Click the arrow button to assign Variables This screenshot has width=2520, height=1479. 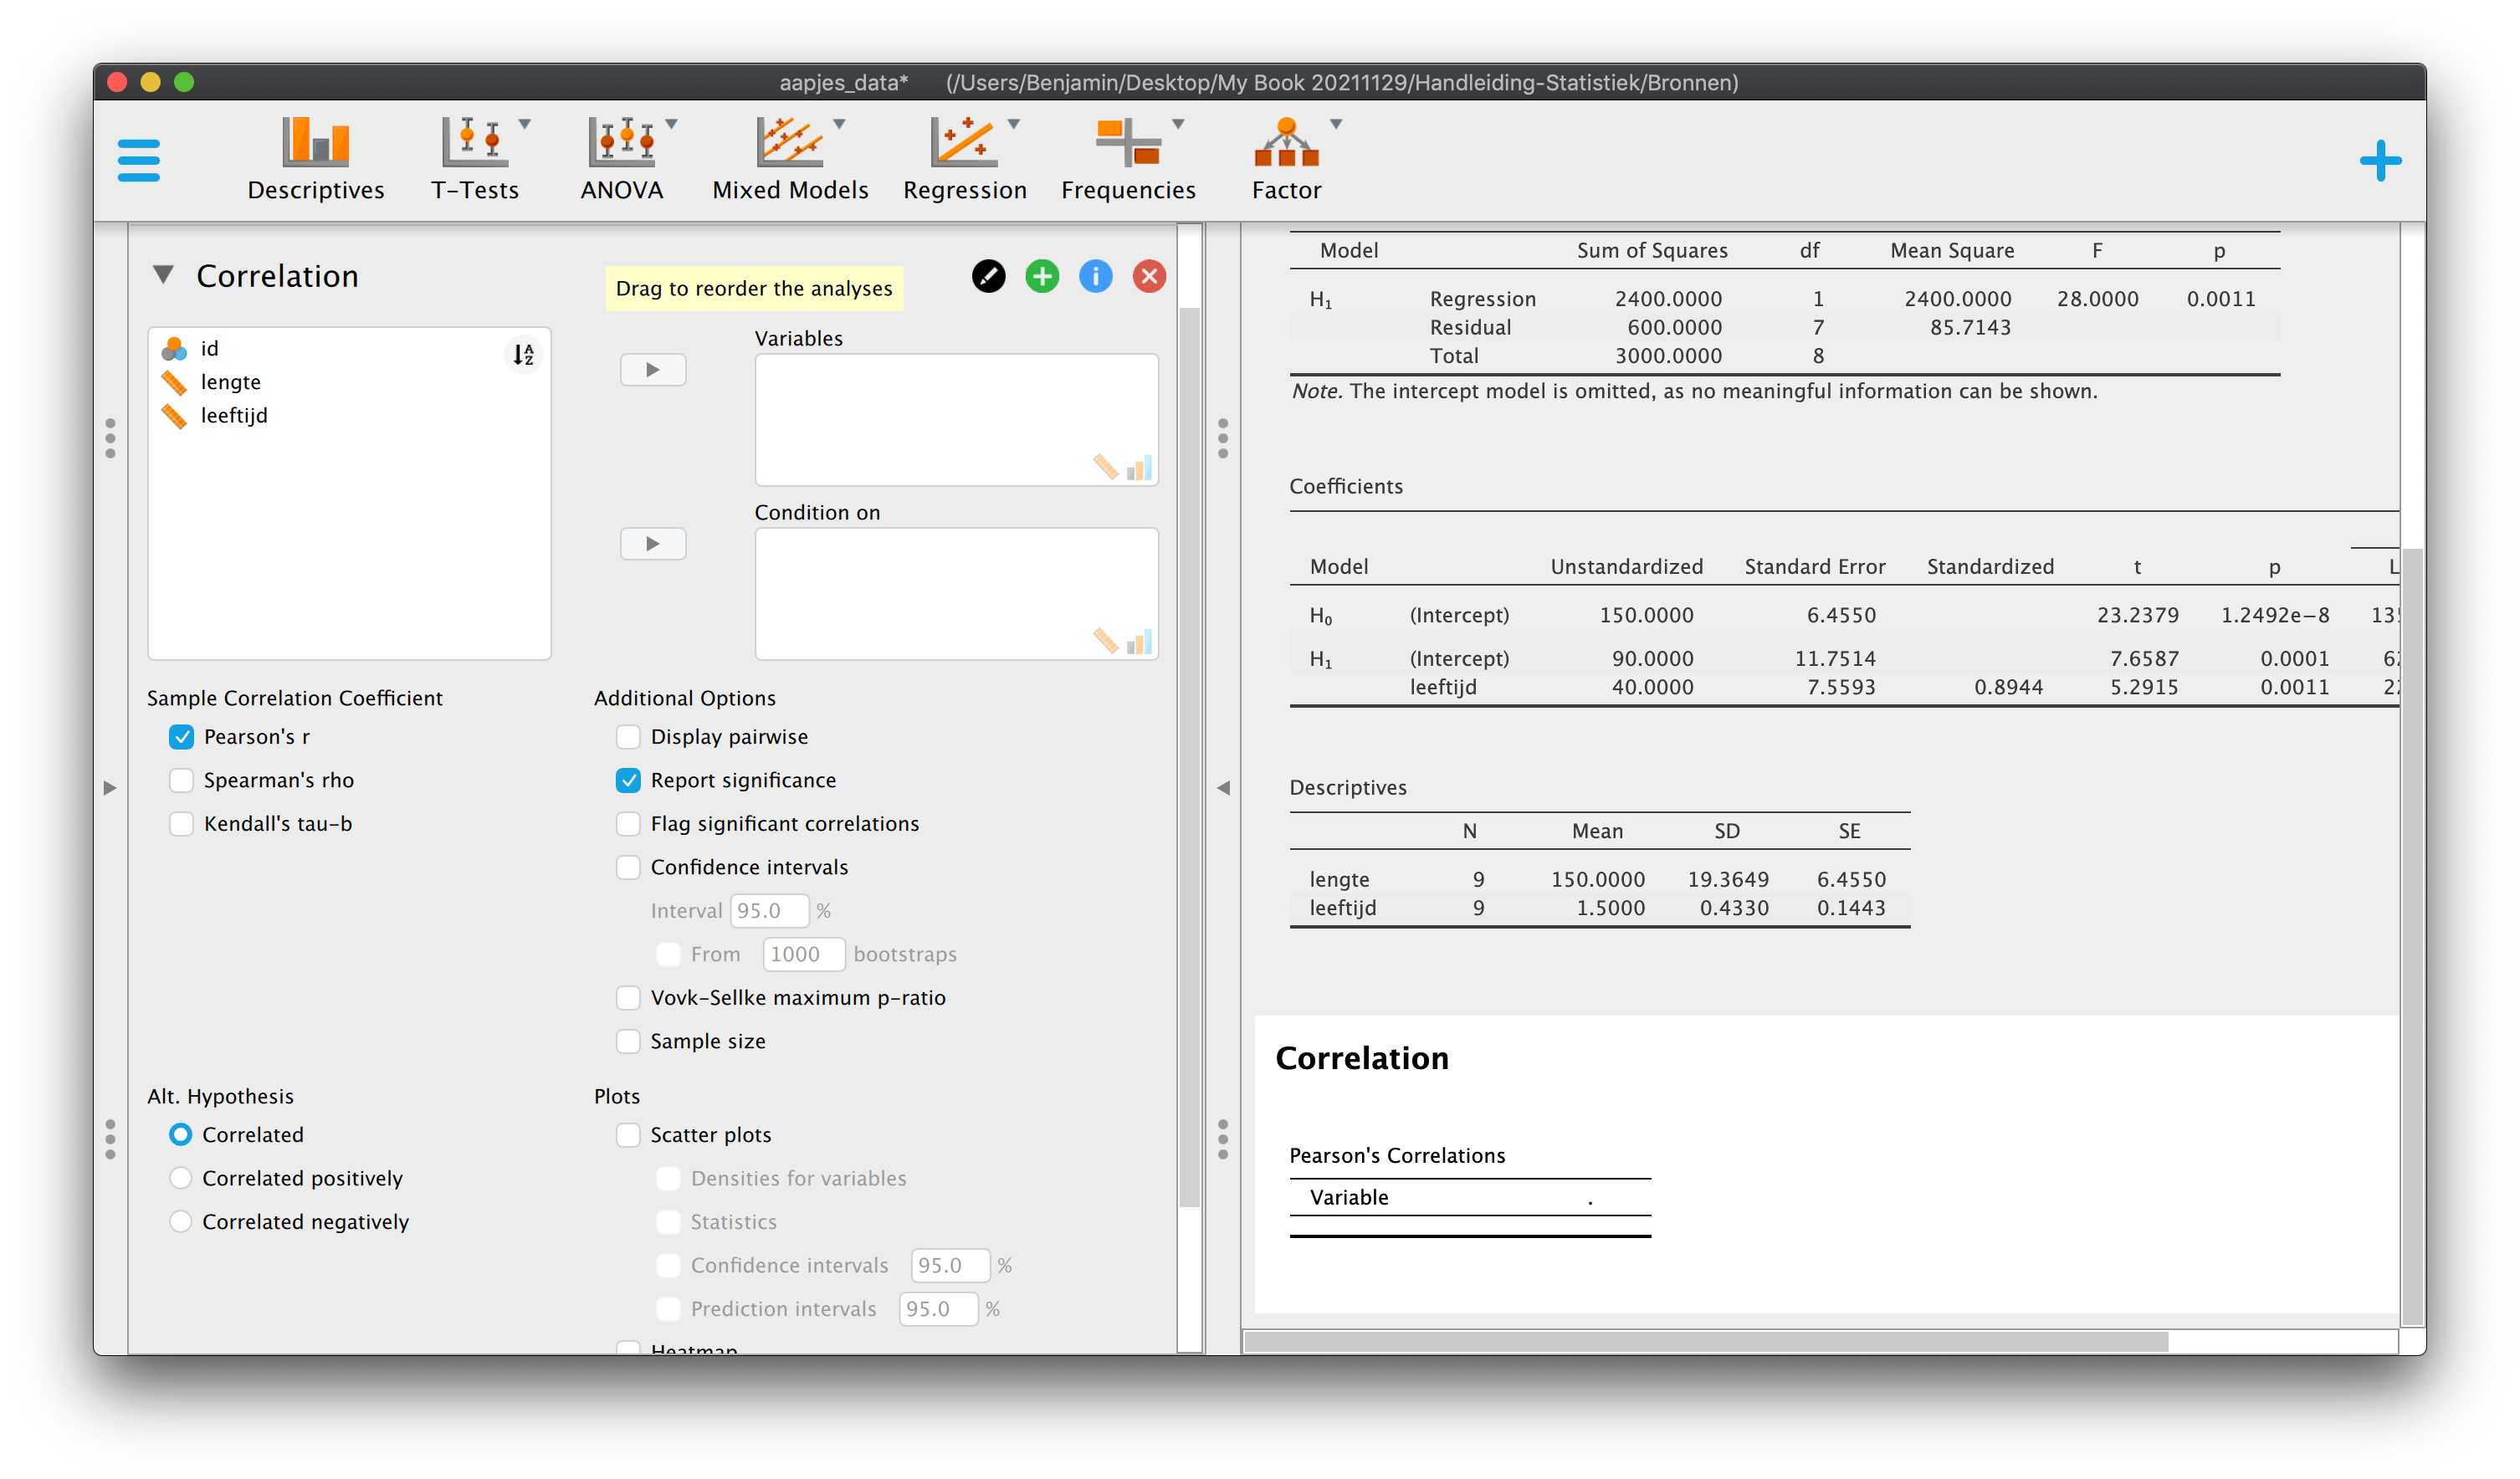pyautogui.click(x=653, y=370)
